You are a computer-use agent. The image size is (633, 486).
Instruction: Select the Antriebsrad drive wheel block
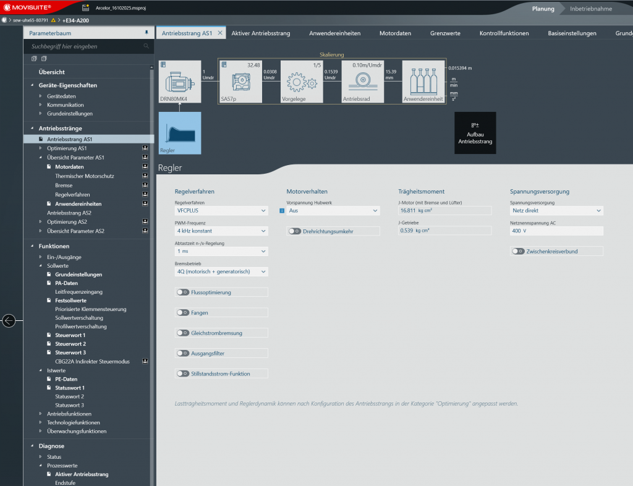click(x=363, y=81)
